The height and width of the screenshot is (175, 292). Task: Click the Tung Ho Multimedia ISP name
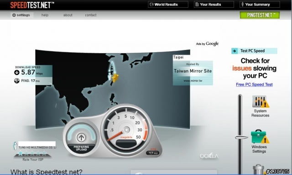tap(37, 148)
